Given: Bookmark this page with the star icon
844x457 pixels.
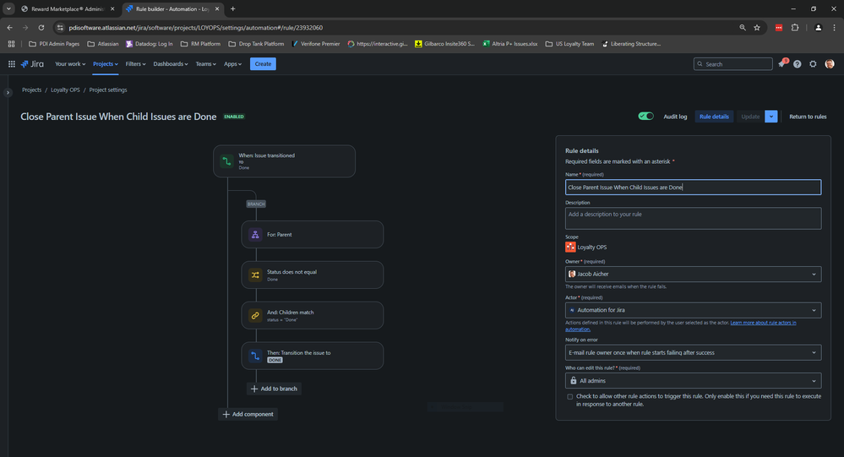Looking at the screenshot, I should (x=757, y=27).
